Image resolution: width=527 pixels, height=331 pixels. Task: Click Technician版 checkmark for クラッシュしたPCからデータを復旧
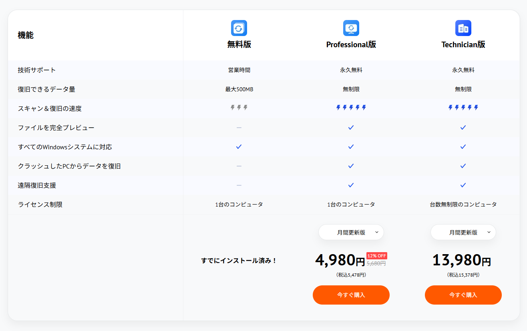(463, 166)
